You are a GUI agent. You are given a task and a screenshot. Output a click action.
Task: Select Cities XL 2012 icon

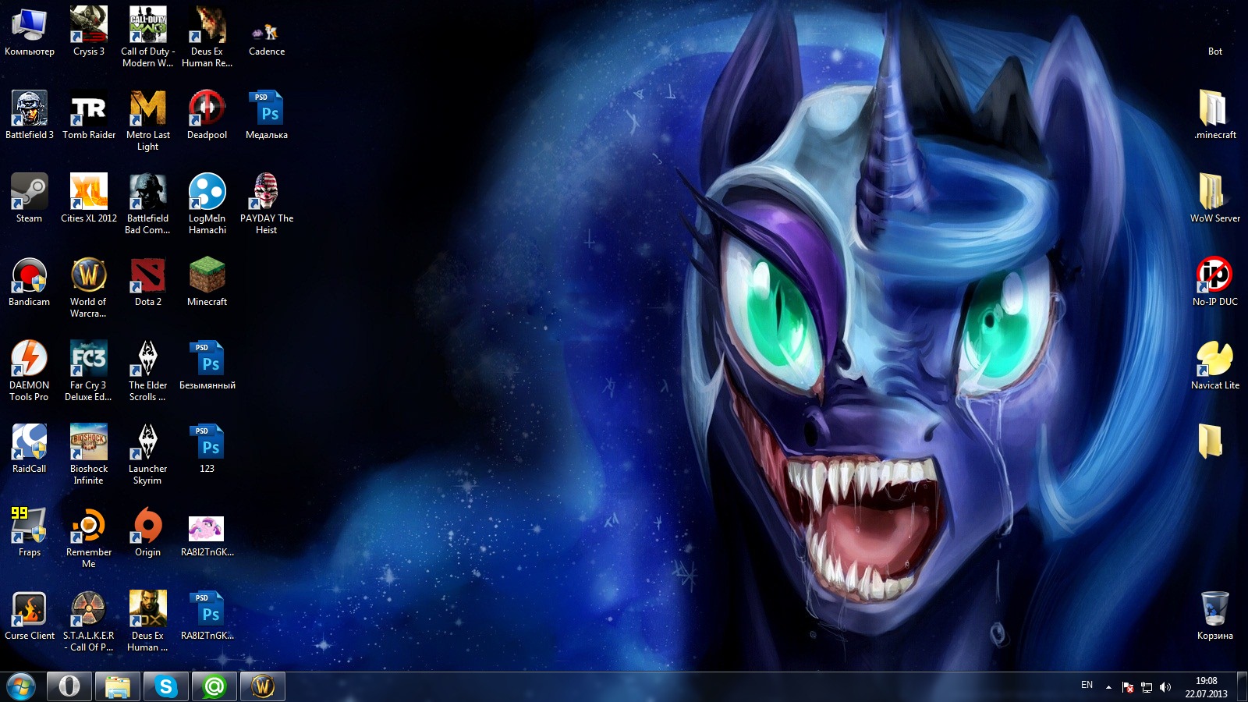tap(89, 200)
